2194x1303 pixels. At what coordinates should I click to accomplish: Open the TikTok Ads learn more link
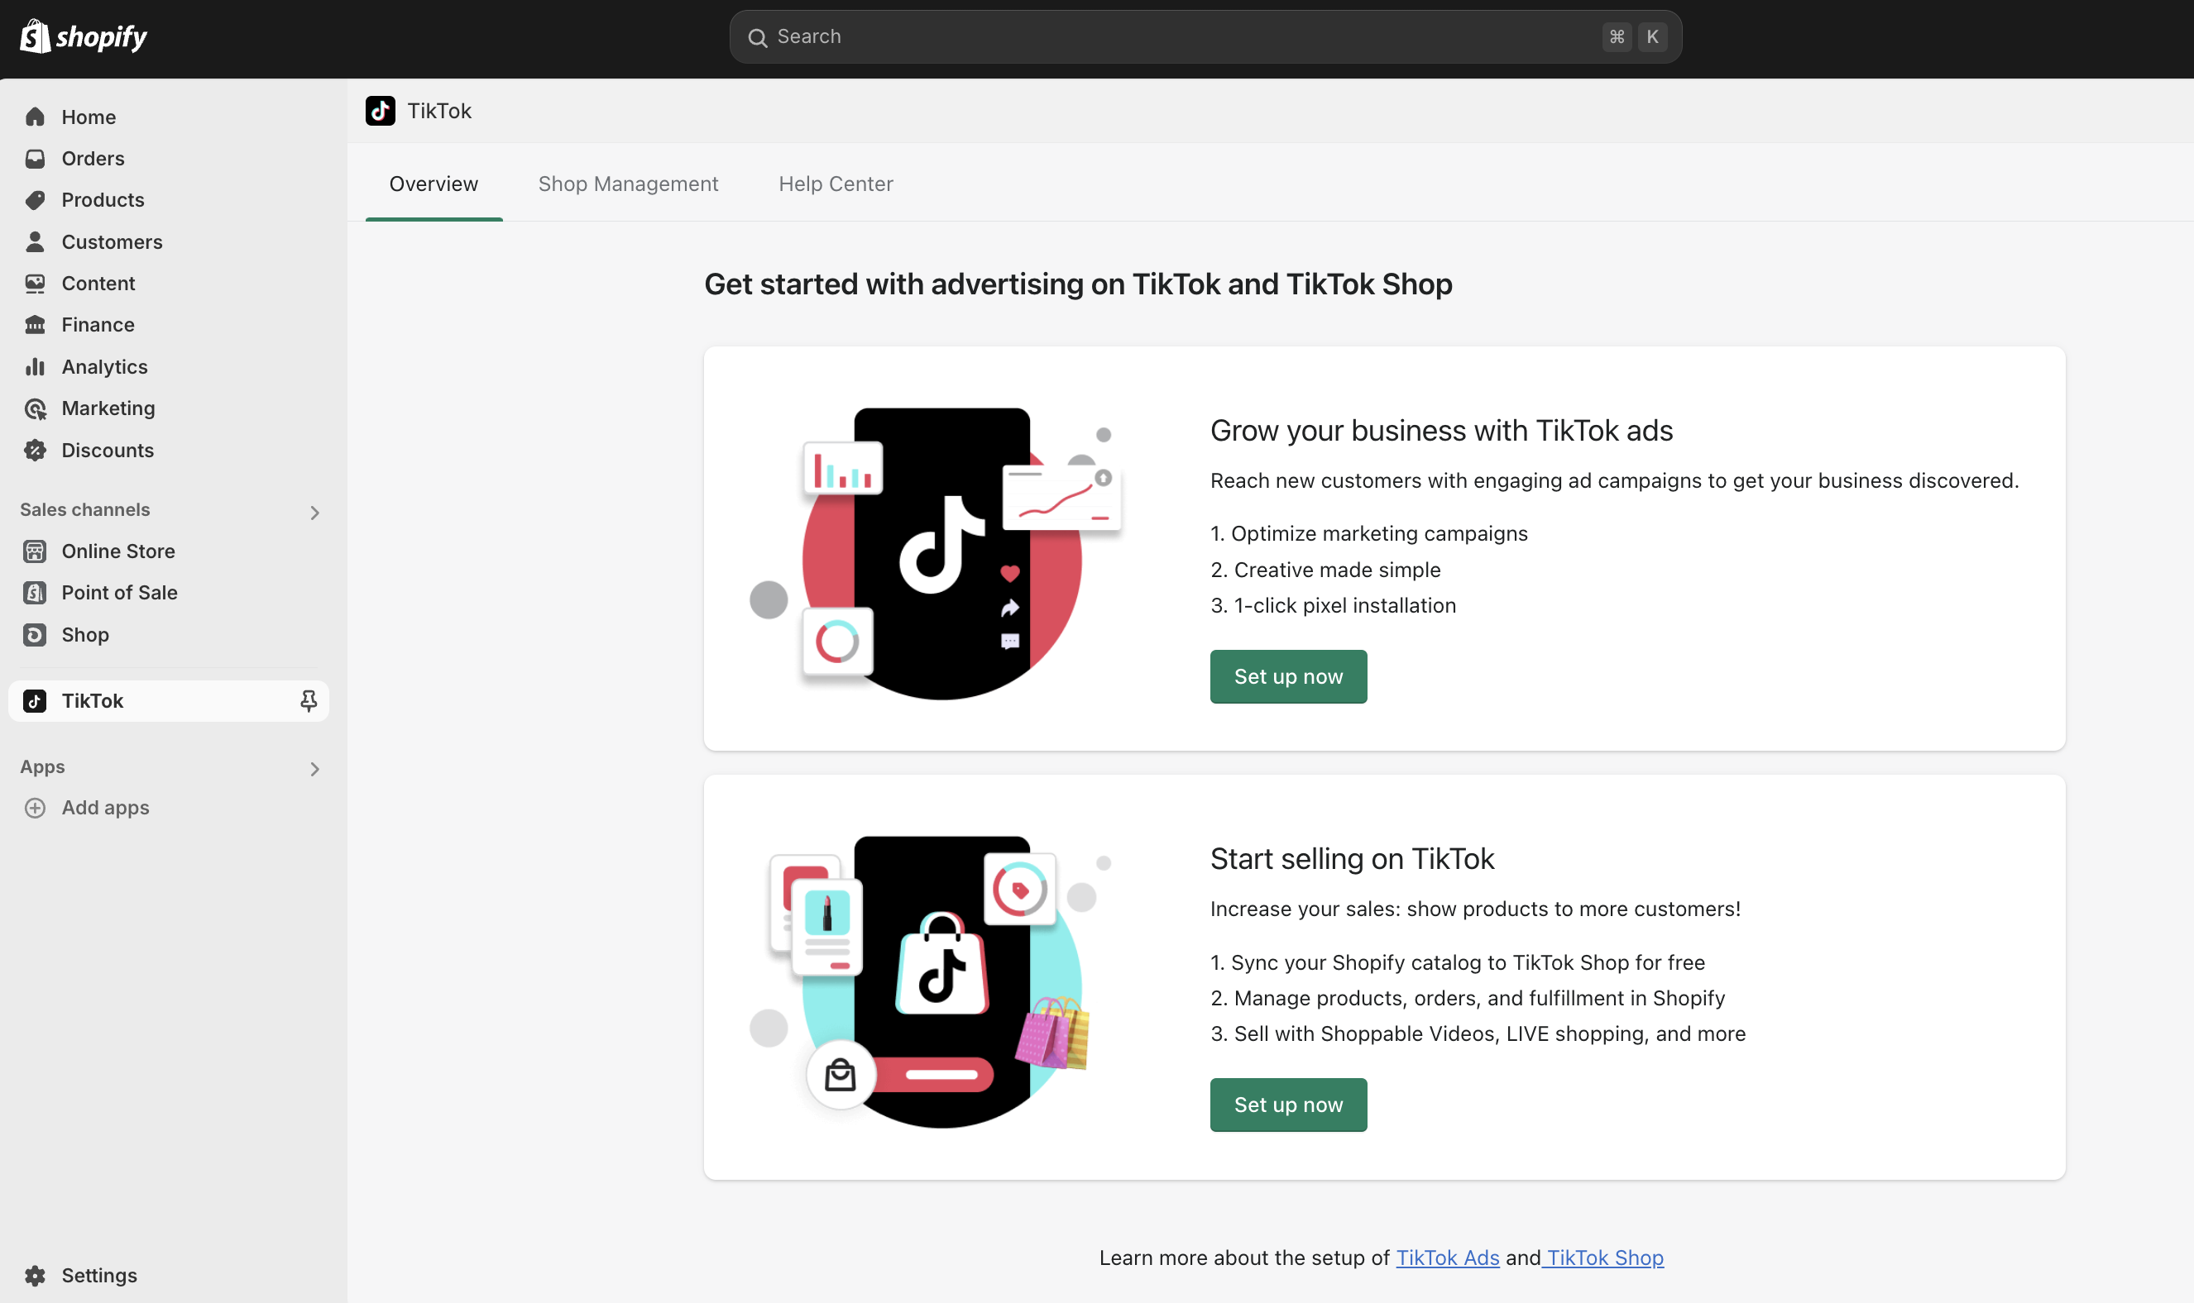(x=1448, y=1258)
